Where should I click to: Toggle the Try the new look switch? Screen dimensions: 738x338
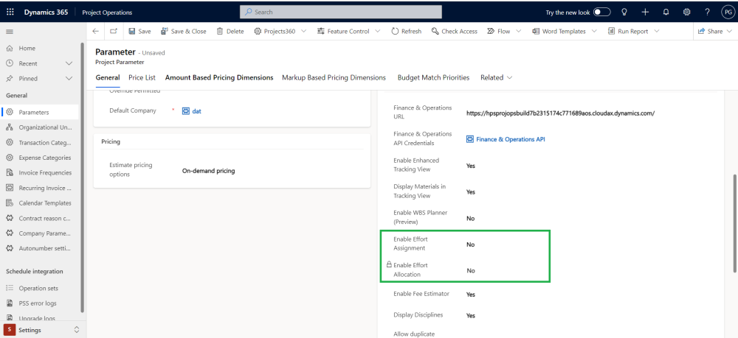click(602, 12)
